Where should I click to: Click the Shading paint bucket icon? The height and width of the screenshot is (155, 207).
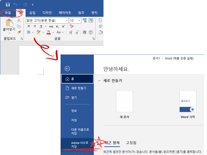pos(101,32)
